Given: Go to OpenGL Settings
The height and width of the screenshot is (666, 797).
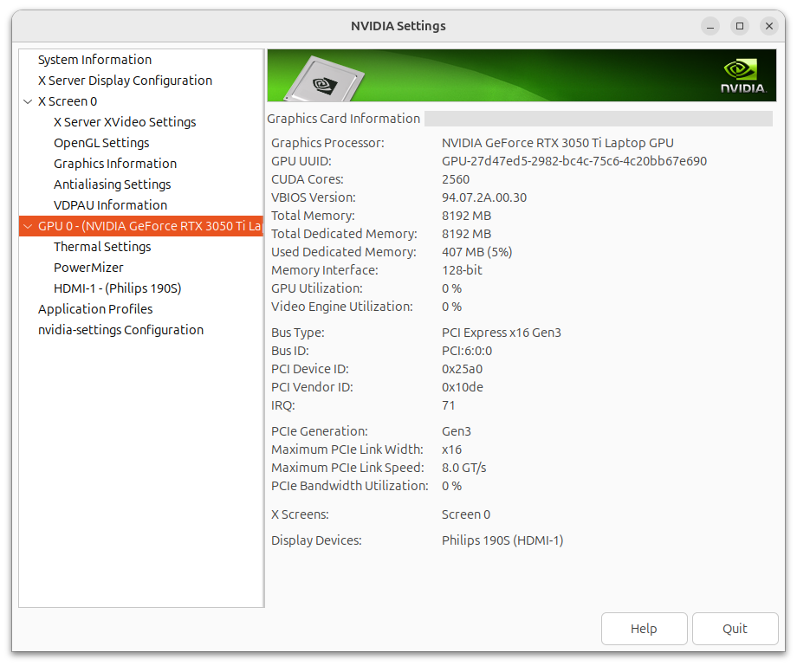Looking at the screenshot, I should pyautogui.click(x=101, y=143).
